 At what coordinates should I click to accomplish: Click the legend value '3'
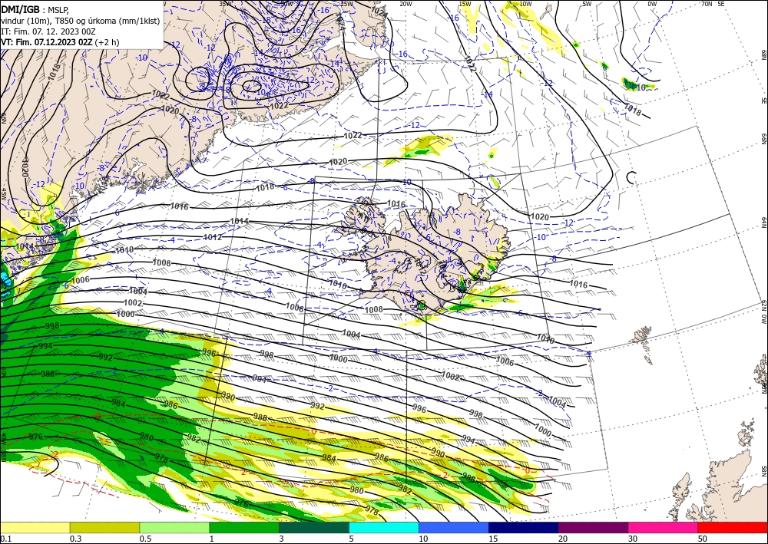282,539
